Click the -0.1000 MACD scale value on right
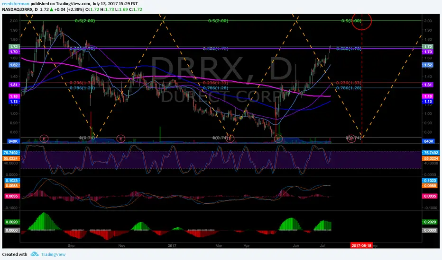The image size is (442, 260). 430,208
